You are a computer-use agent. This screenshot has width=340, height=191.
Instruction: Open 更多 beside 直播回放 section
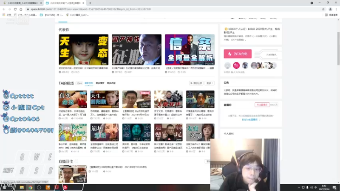click(208, 161)
